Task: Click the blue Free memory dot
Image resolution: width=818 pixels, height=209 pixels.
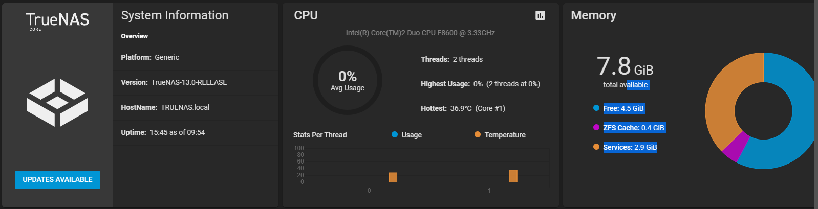Action: [x=596, y=108]
